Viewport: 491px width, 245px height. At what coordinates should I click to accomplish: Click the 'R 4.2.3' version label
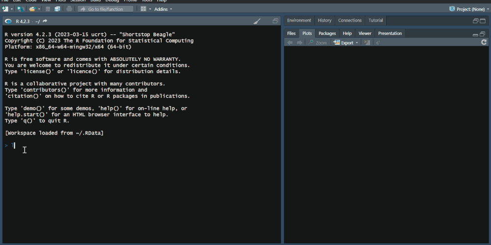coord(24,21)
